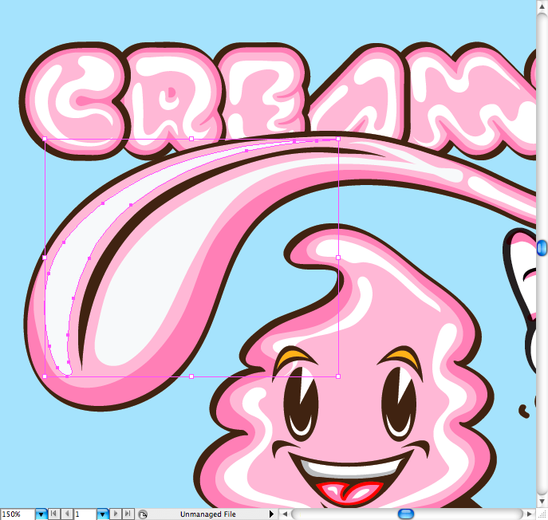Click the bottom-center bounding box handle

(191, 376)
